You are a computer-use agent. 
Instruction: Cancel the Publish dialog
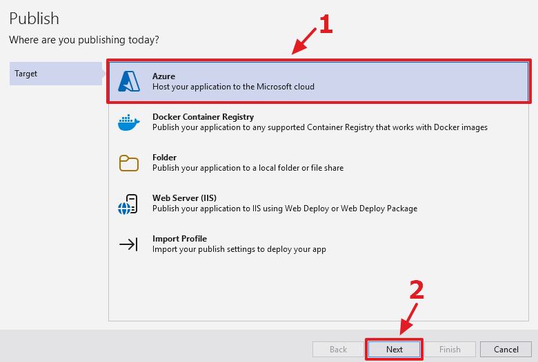506,349
